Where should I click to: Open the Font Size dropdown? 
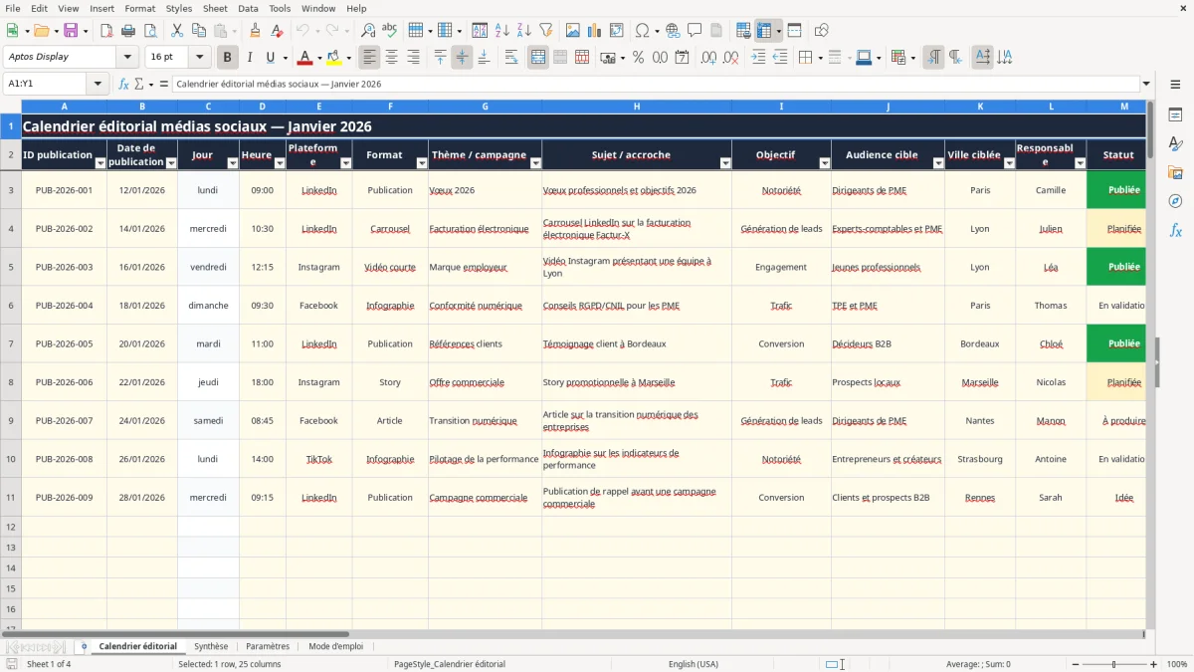pos(199,58)
